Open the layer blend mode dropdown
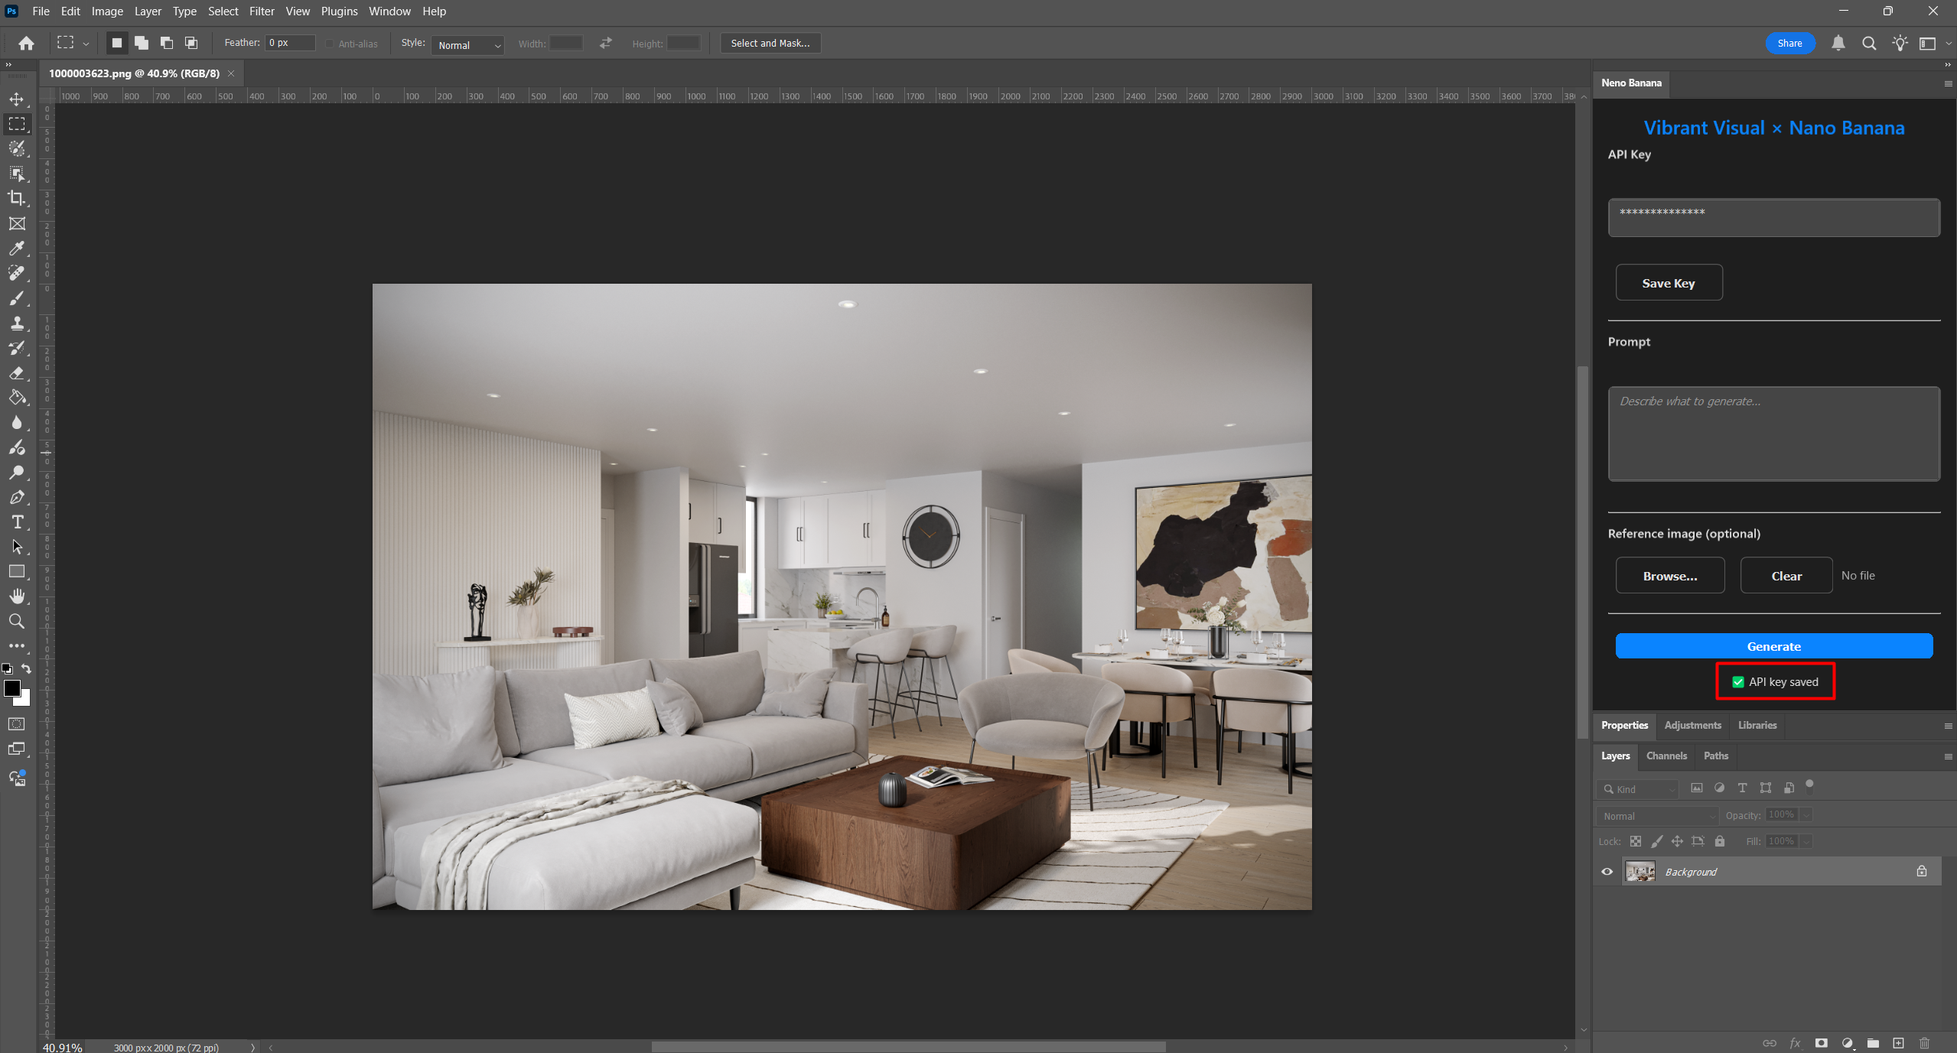This screenshot has width=1957, height=1053. click(x=1656, y=816)
